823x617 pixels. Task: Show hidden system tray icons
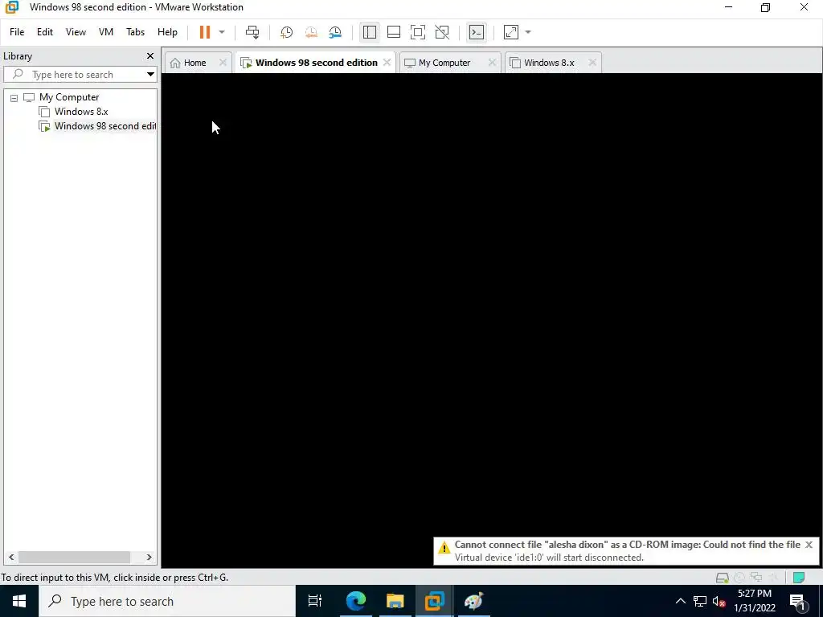click(680, 601)
